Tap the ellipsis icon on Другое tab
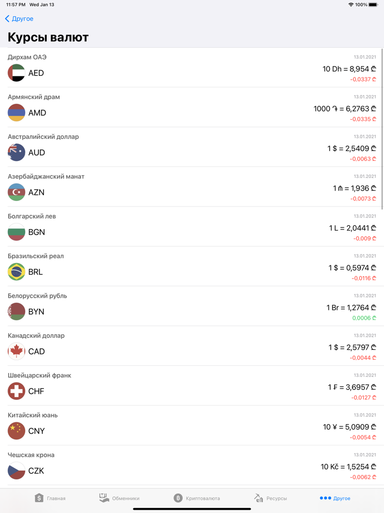384x513 pixels. coord(327,498)
